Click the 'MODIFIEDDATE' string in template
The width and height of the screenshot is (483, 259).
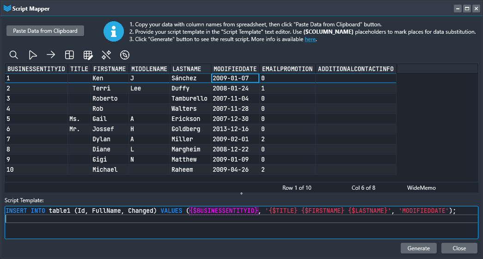tap(423, 211)
